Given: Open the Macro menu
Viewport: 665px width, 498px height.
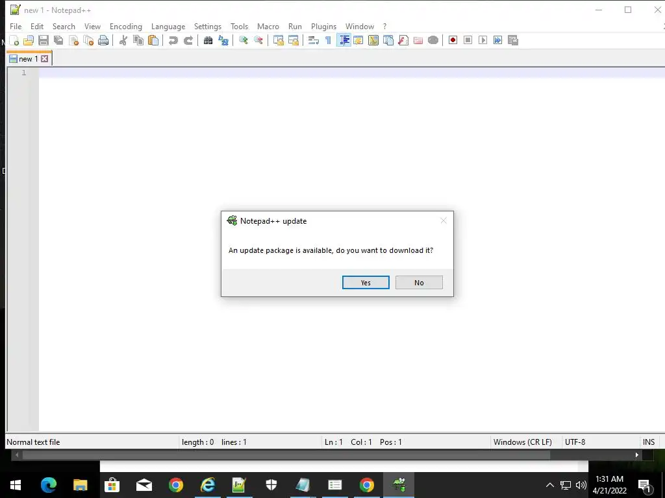Looking at the screenshot, I should click(x=268, y=26).
